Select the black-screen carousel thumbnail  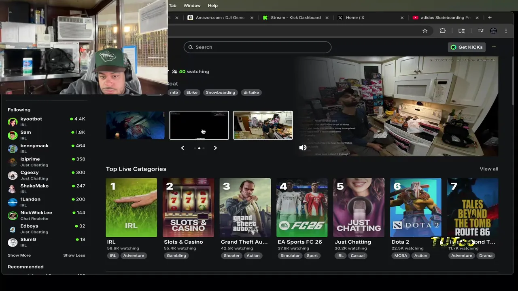coord(199,125)
